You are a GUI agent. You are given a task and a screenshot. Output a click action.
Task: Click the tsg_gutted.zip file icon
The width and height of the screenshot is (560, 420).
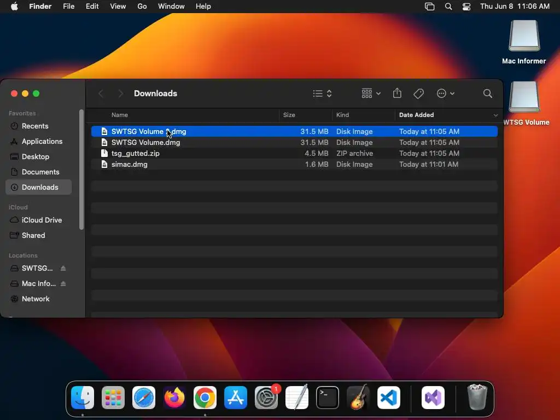pos(104,154)
